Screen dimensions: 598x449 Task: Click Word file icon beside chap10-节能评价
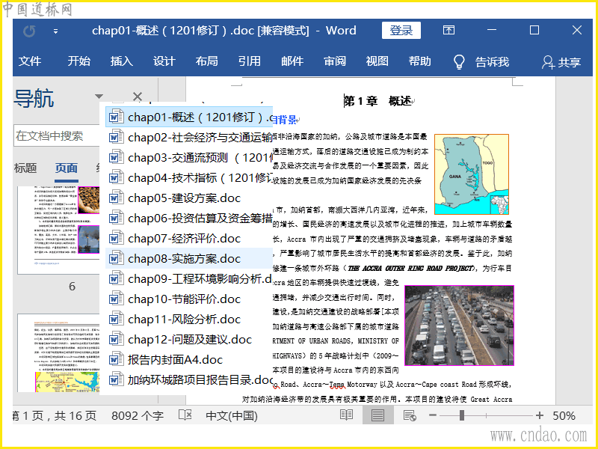(x=116, y=299)
